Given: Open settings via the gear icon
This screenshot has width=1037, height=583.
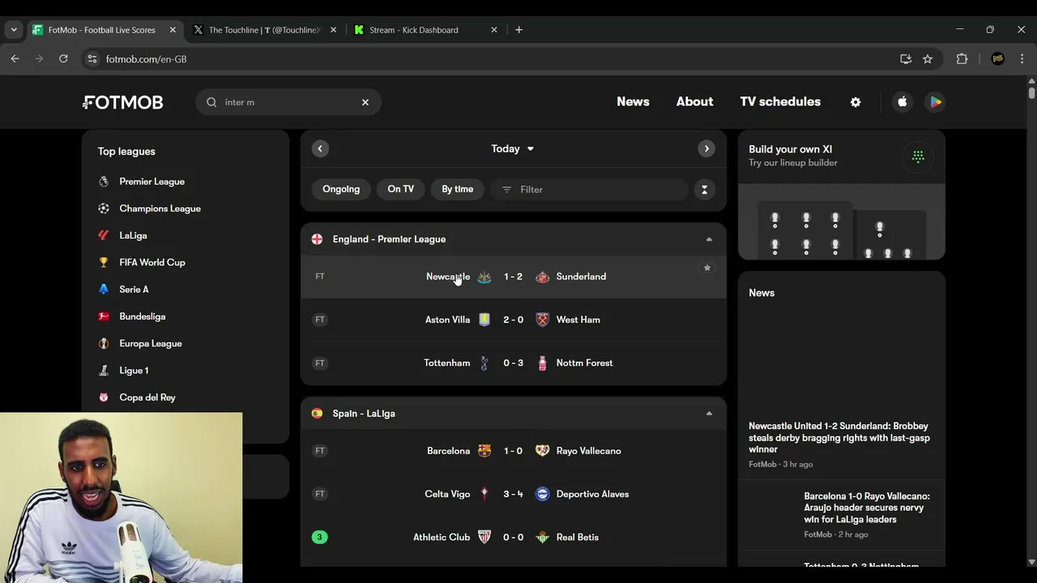Looking at the screenshot, I should pyautogui.click(x=856, y=102).
